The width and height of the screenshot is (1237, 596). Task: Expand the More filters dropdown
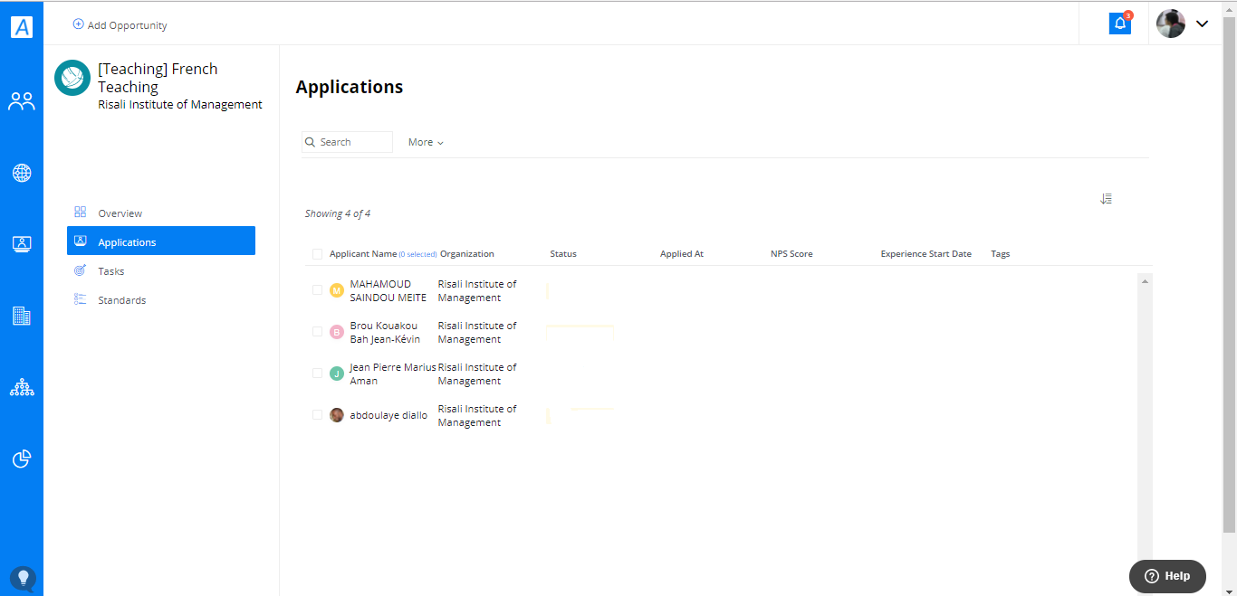(x=426, y=142)
